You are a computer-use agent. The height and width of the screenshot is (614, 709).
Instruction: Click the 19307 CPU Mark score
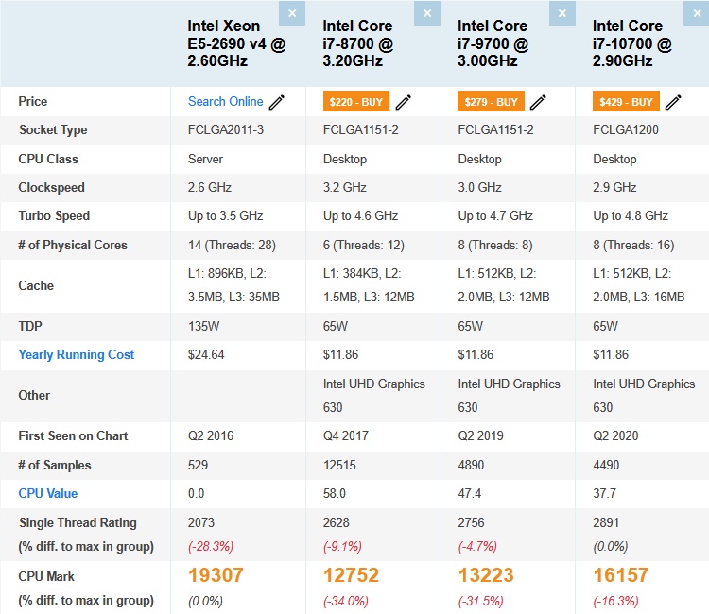coord(216,575)
